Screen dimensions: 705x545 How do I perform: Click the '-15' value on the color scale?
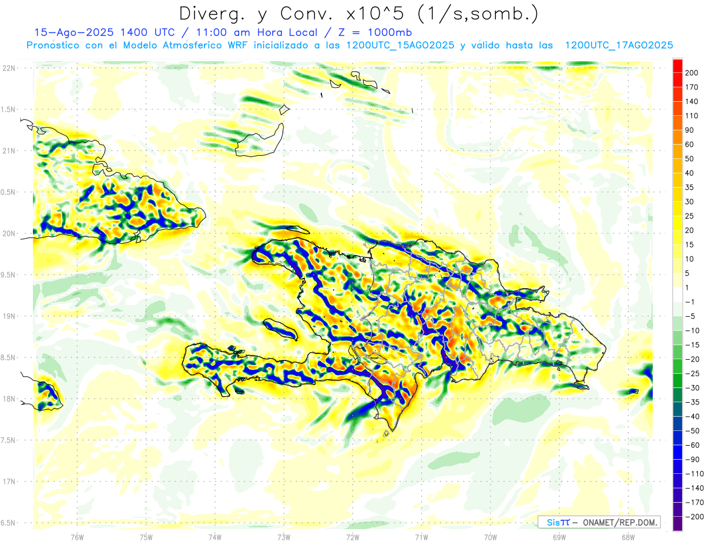click(x=692, y=345)
